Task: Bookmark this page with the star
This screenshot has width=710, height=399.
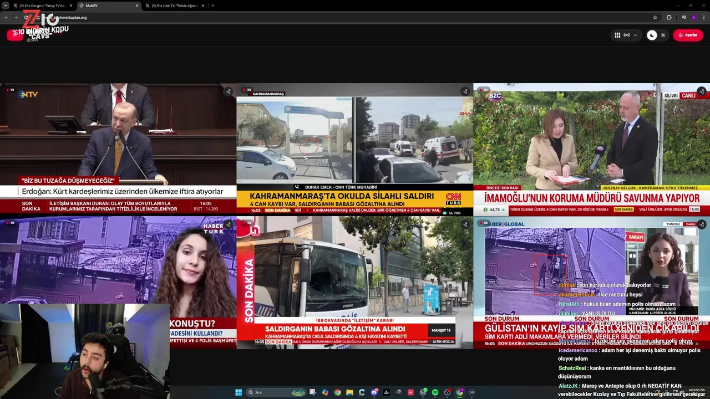Action: pyautogui.click(x=655, y=17)
